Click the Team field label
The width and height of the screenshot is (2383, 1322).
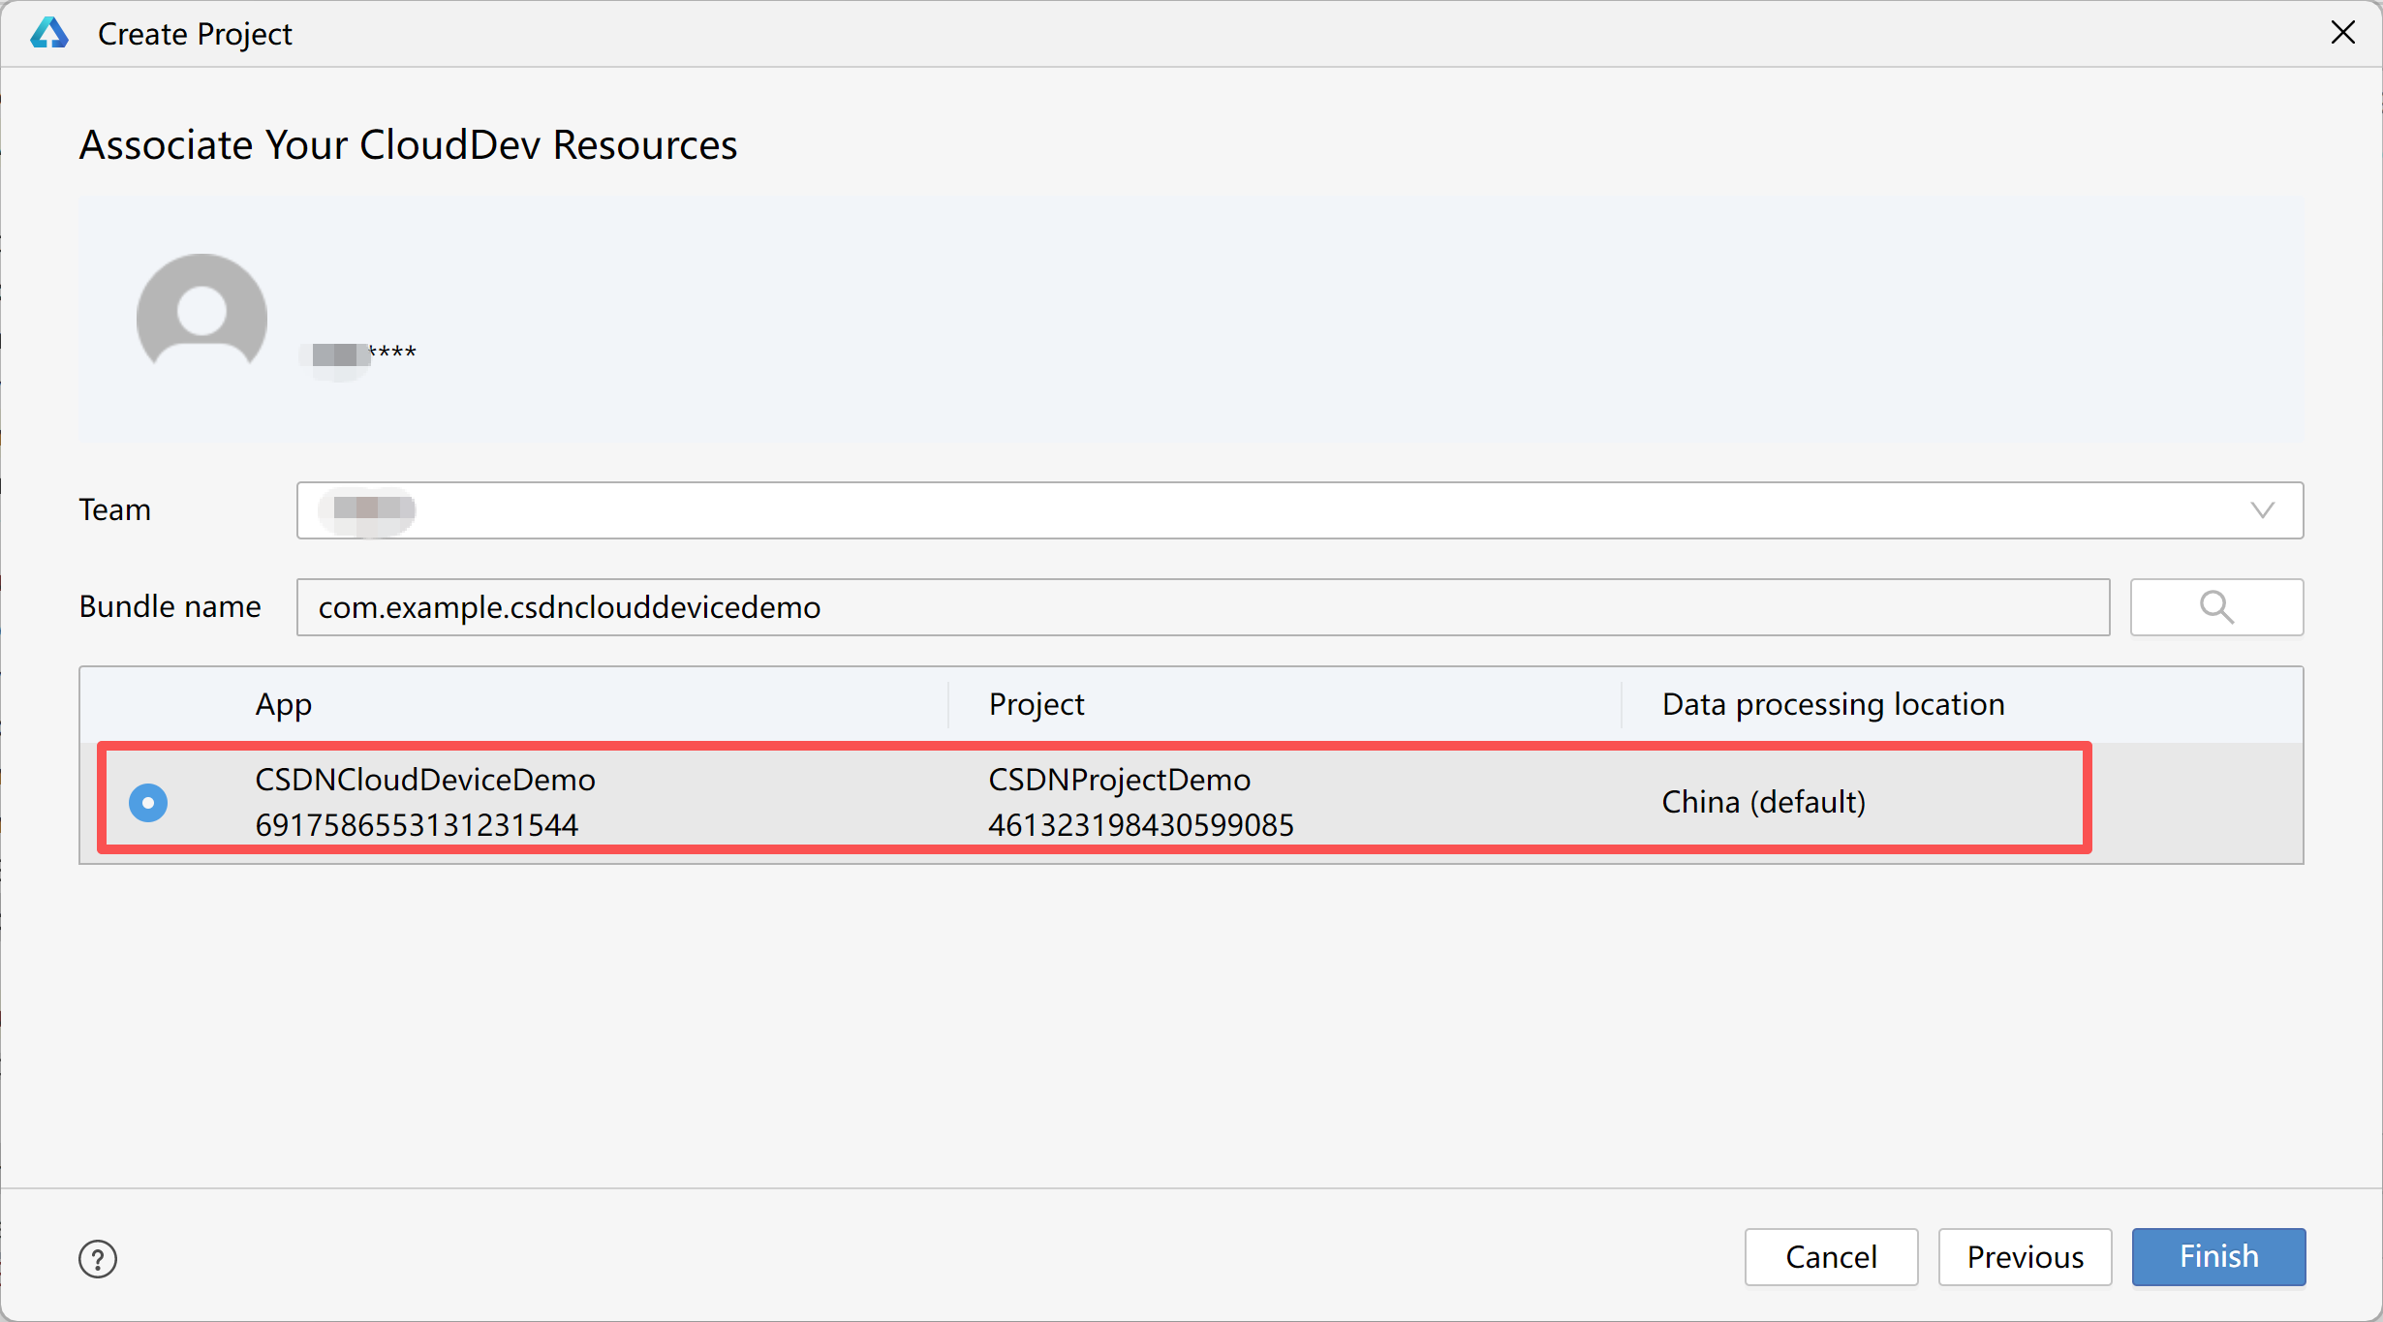[x=114, y=509]
